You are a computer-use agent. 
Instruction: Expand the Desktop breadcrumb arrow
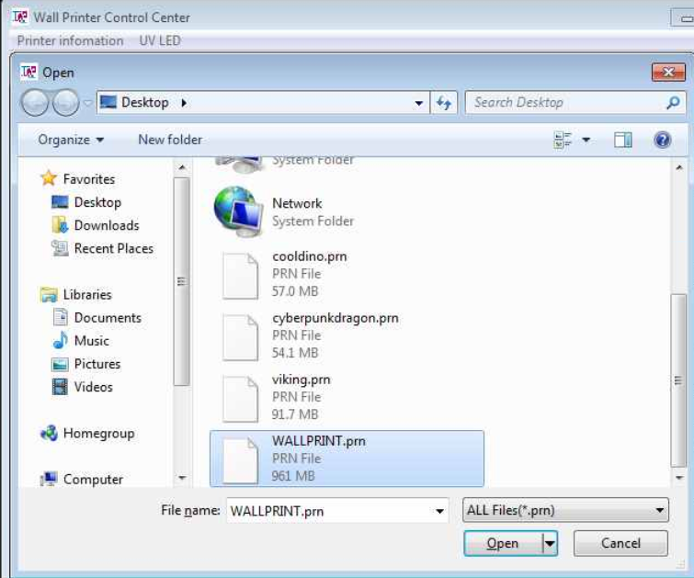point(184,103)
